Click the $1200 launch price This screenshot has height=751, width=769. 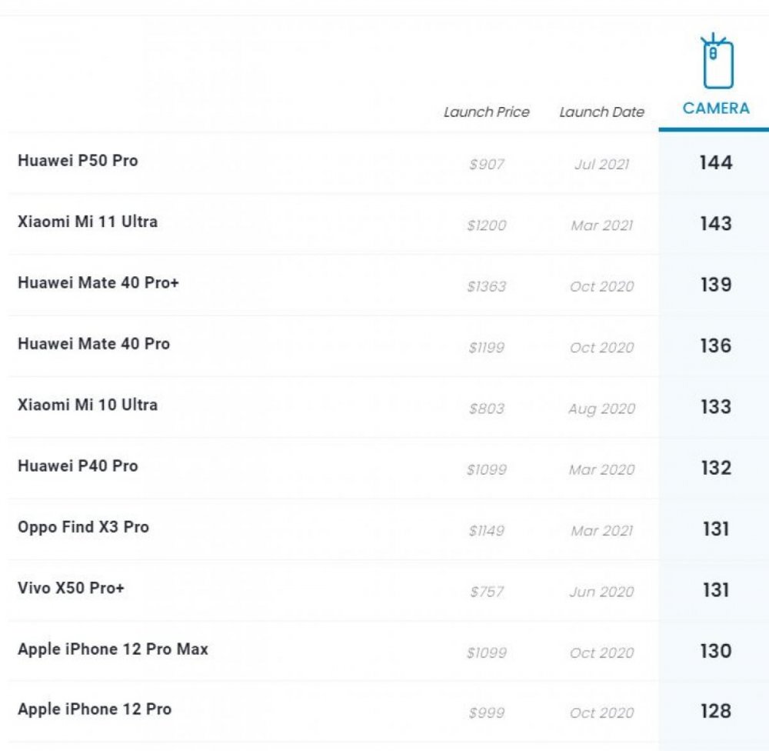pyautogui.click(x=487, y=225)
